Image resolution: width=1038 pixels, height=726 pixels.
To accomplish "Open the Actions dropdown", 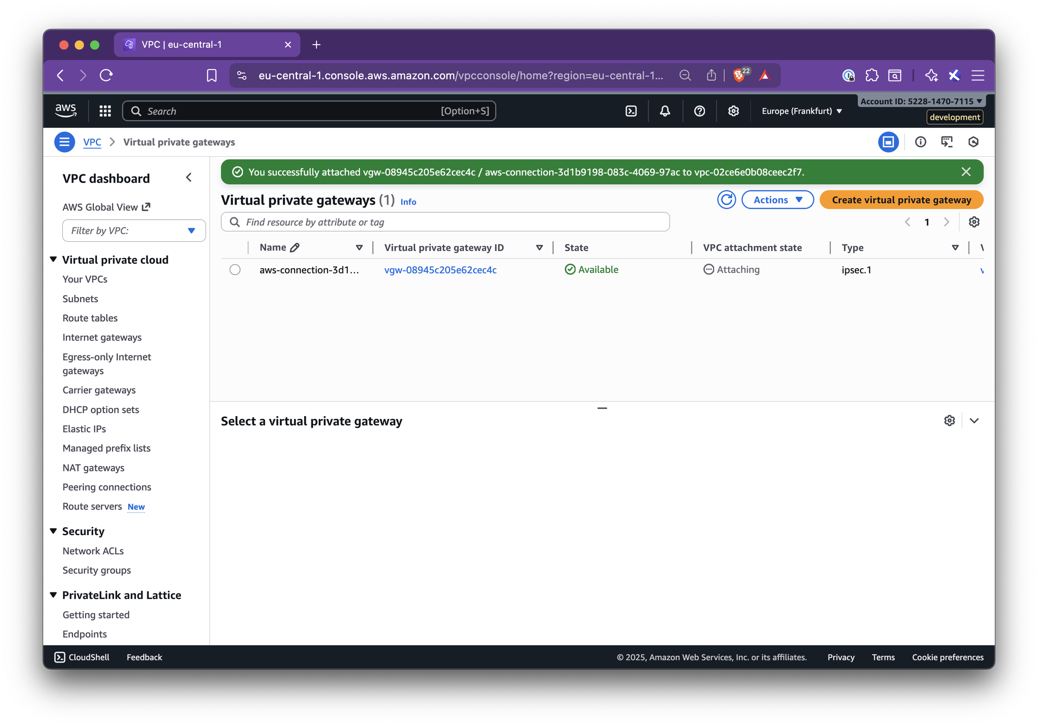I will tap(777, 200).
